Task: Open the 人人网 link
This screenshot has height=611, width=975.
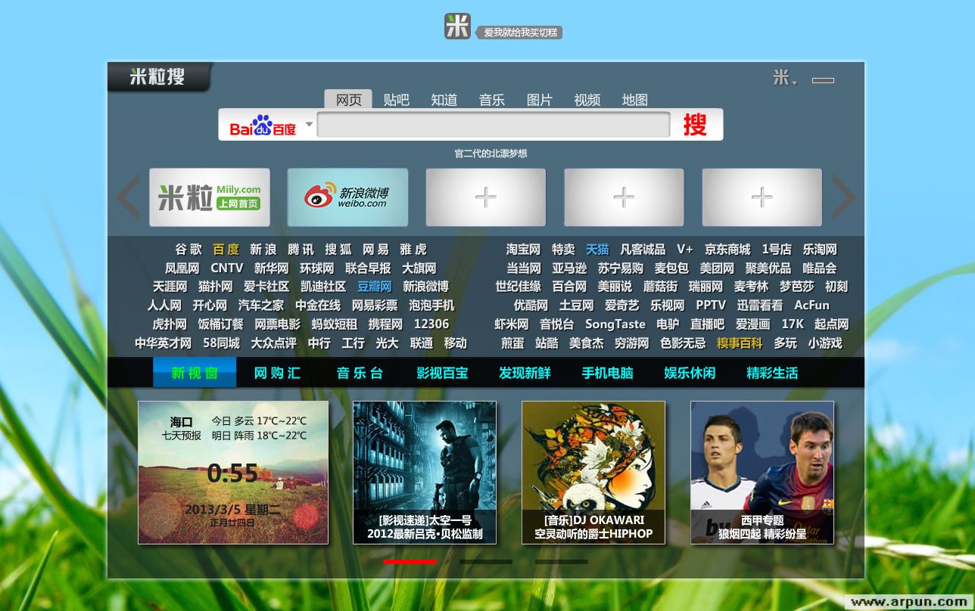Action: tap(164, 305)
